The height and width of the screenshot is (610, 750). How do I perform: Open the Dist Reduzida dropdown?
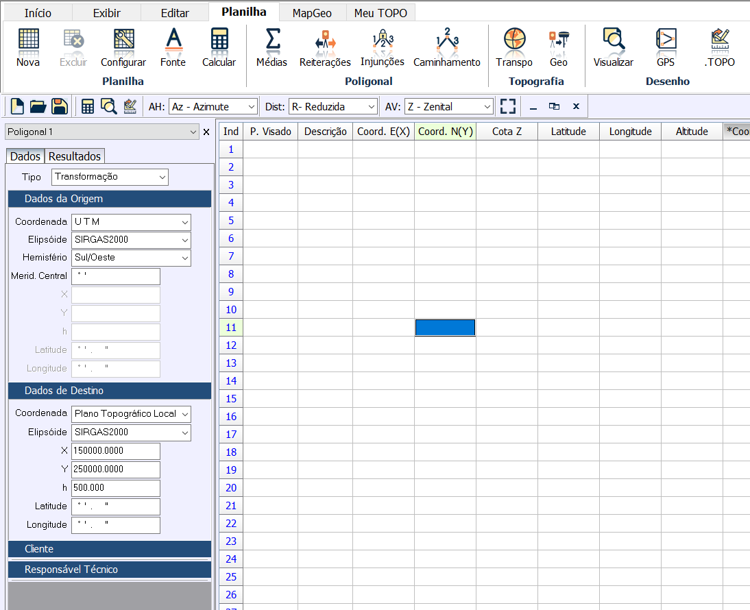pos(332,107)
